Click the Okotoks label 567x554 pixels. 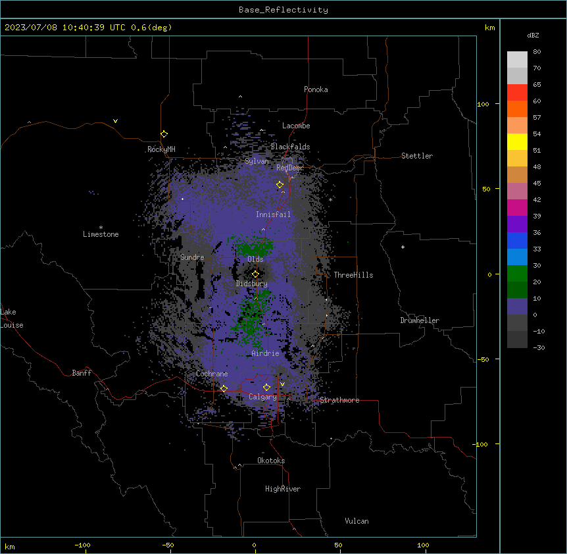click(x=271, y=461)
